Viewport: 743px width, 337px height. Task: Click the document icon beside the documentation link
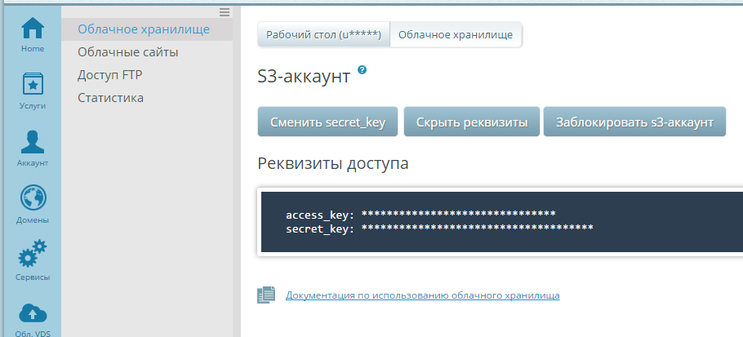pyautogui.click(x=266, y=295)
